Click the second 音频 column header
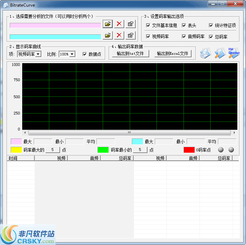Viewport: 246px width, 245px height. pyautogui.click(x=183, y=158)
